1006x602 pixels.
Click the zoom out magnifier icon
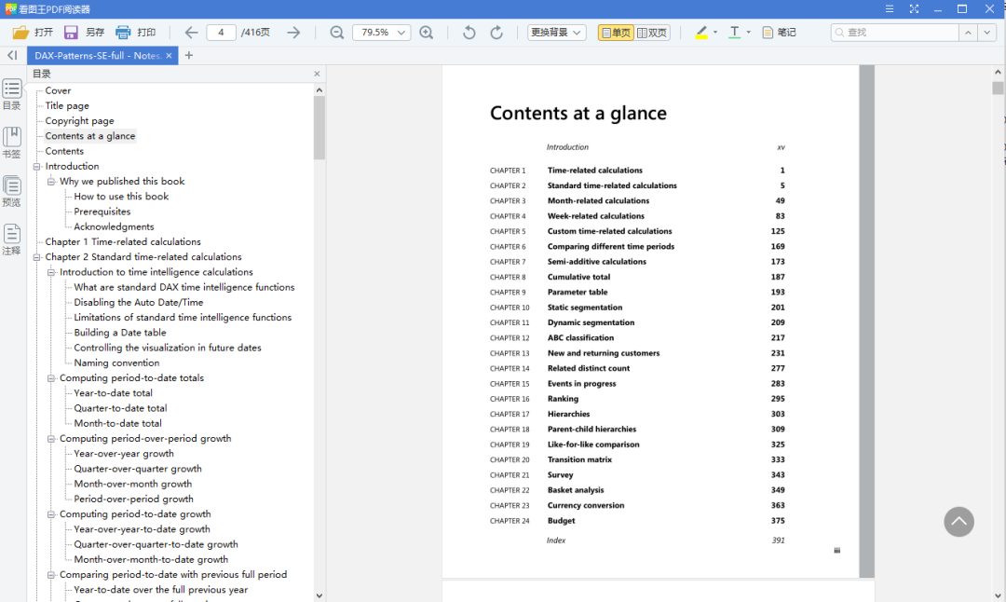(x=337, y=33)
